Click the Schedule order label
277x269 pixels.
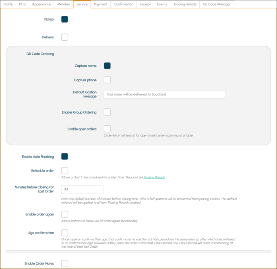(43, 171)
